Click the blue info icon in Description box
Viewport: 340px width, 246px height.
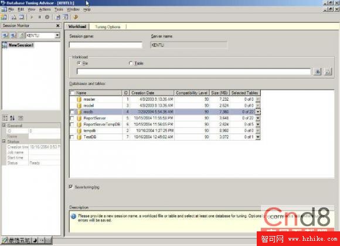click(73, 216)
